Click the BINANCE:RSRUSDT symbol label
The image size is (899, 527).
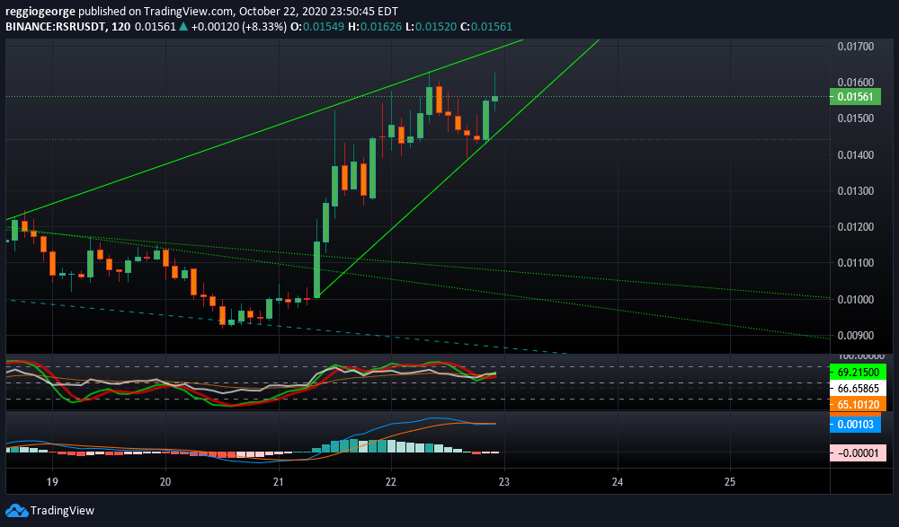(56, 26)
